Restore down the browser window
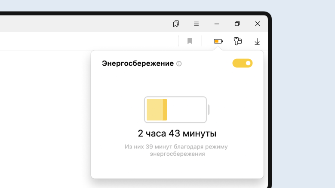 [x=237, y=24]
